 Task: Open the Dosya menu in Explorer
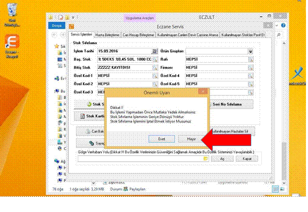57,25
